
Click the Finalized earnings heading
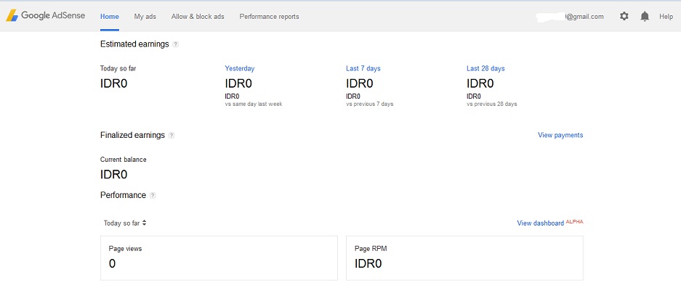coord(132,136)
